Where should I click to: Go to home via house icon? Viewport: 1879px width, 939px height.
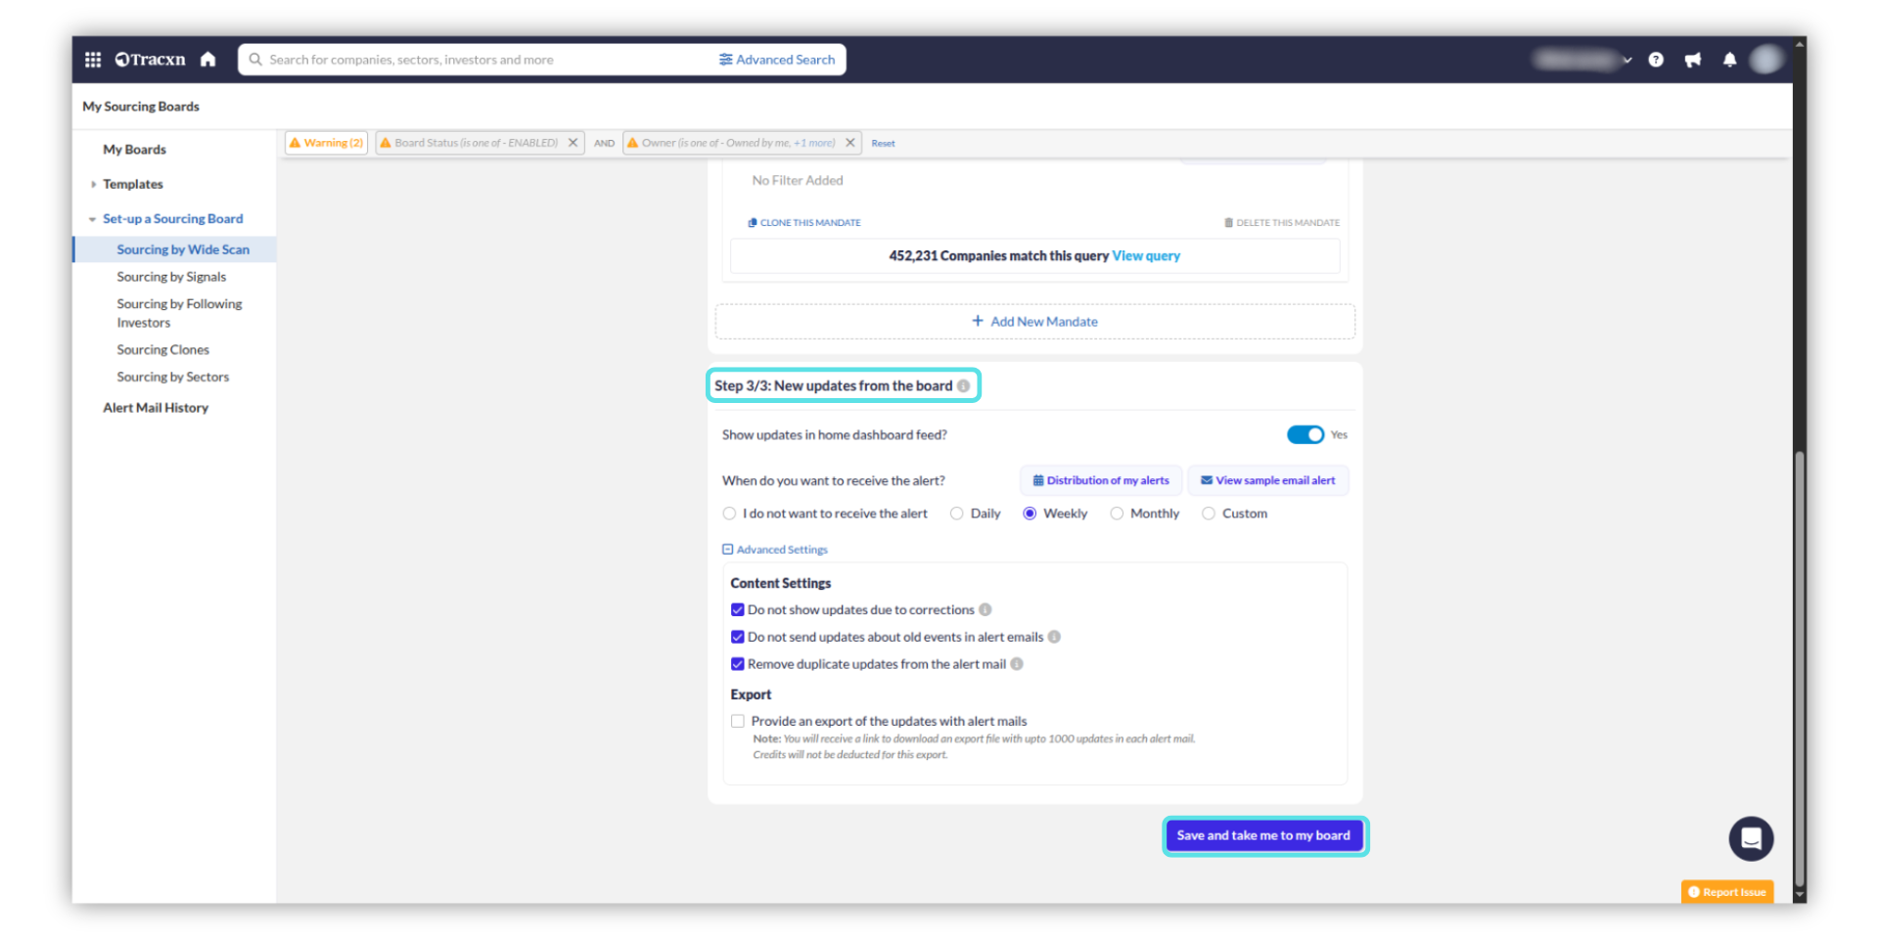207,60
